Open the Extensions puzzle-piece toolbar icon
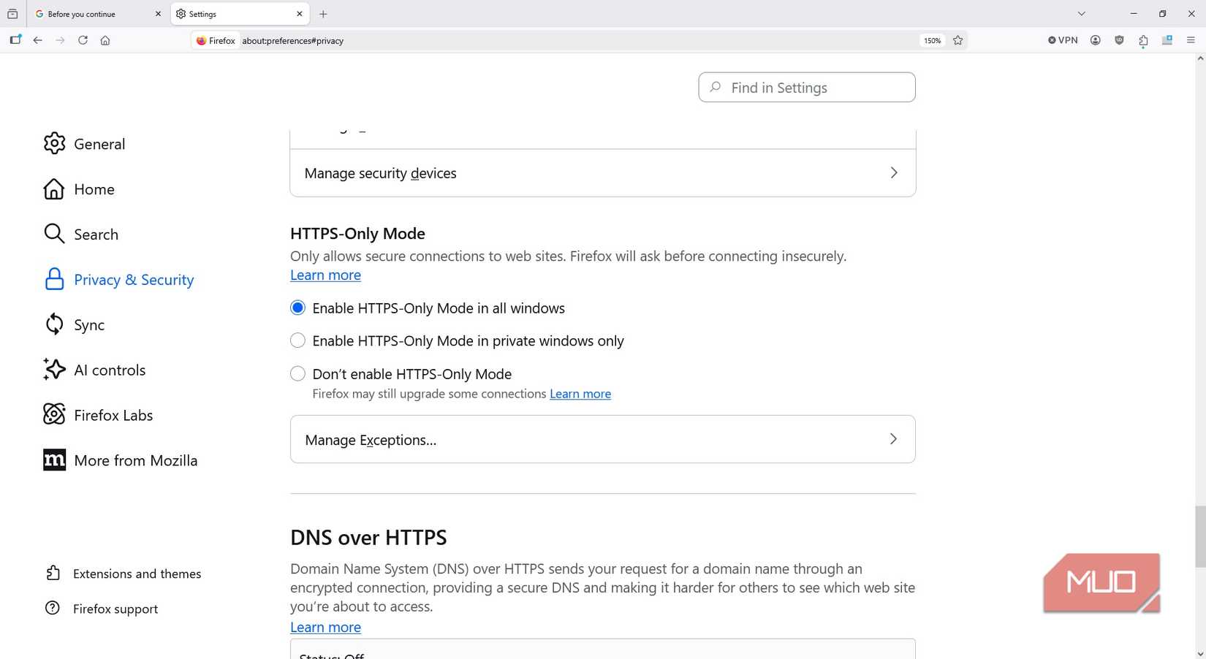 1143,40
